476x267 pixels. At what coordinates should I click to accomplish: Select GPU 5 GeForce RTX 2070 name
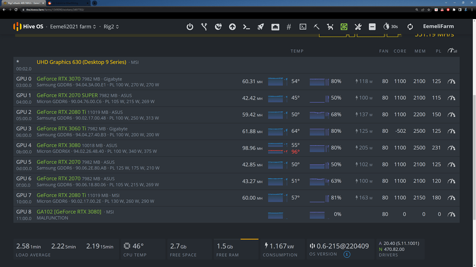(x=59, y=162)
